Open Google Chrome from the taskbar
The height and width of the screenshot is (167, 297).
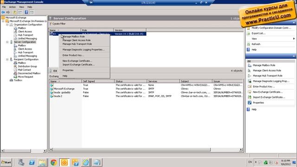pos(54,162)
